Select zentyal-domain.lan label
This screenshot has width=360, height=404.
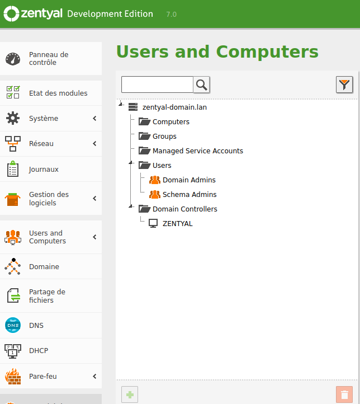174,107
